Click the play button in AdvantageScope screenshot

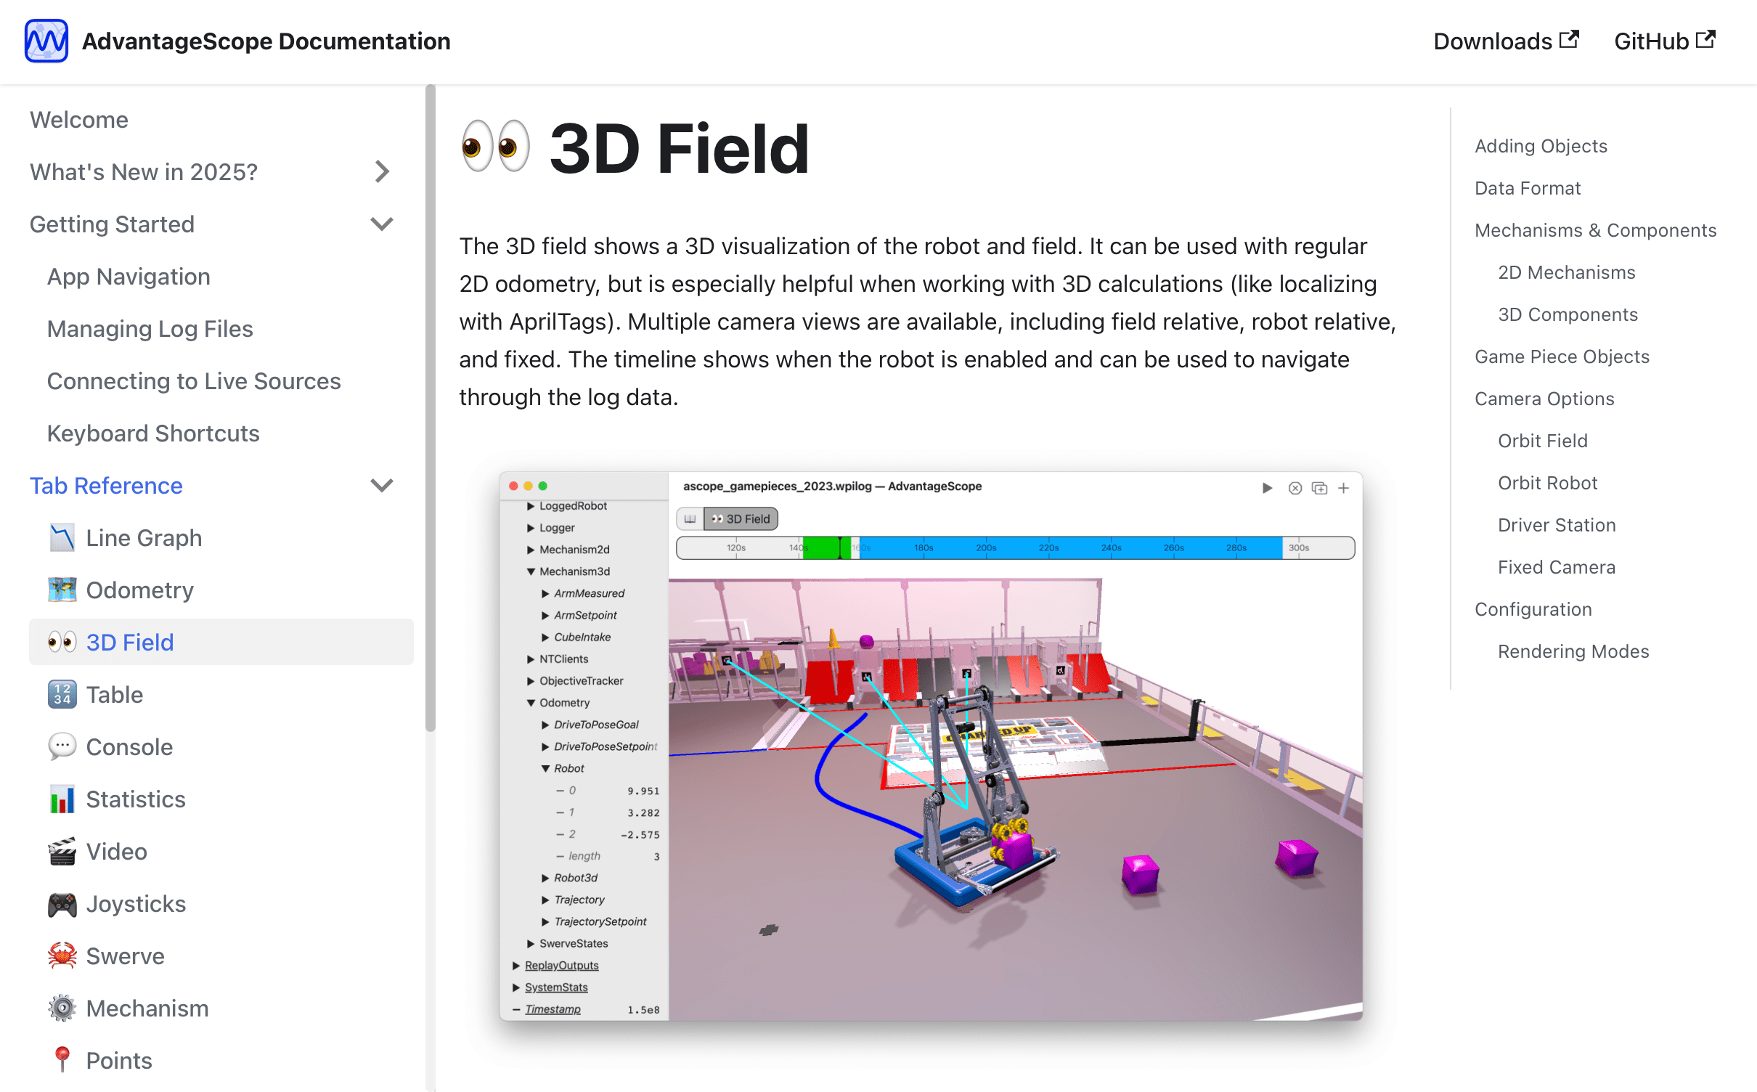(1267, 488)
